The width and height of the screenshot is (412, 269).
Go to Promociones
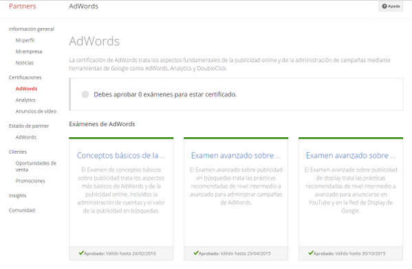(x=30, y=181)
